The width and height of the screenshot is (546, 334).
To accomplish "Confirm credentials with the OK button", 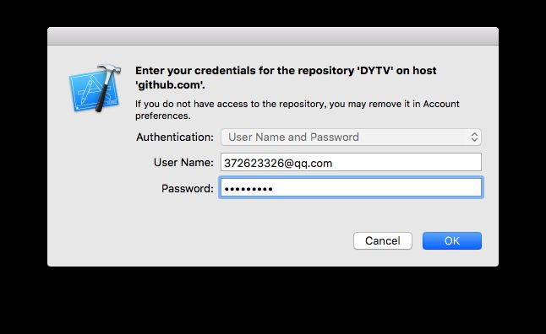I will pos(452,241).
